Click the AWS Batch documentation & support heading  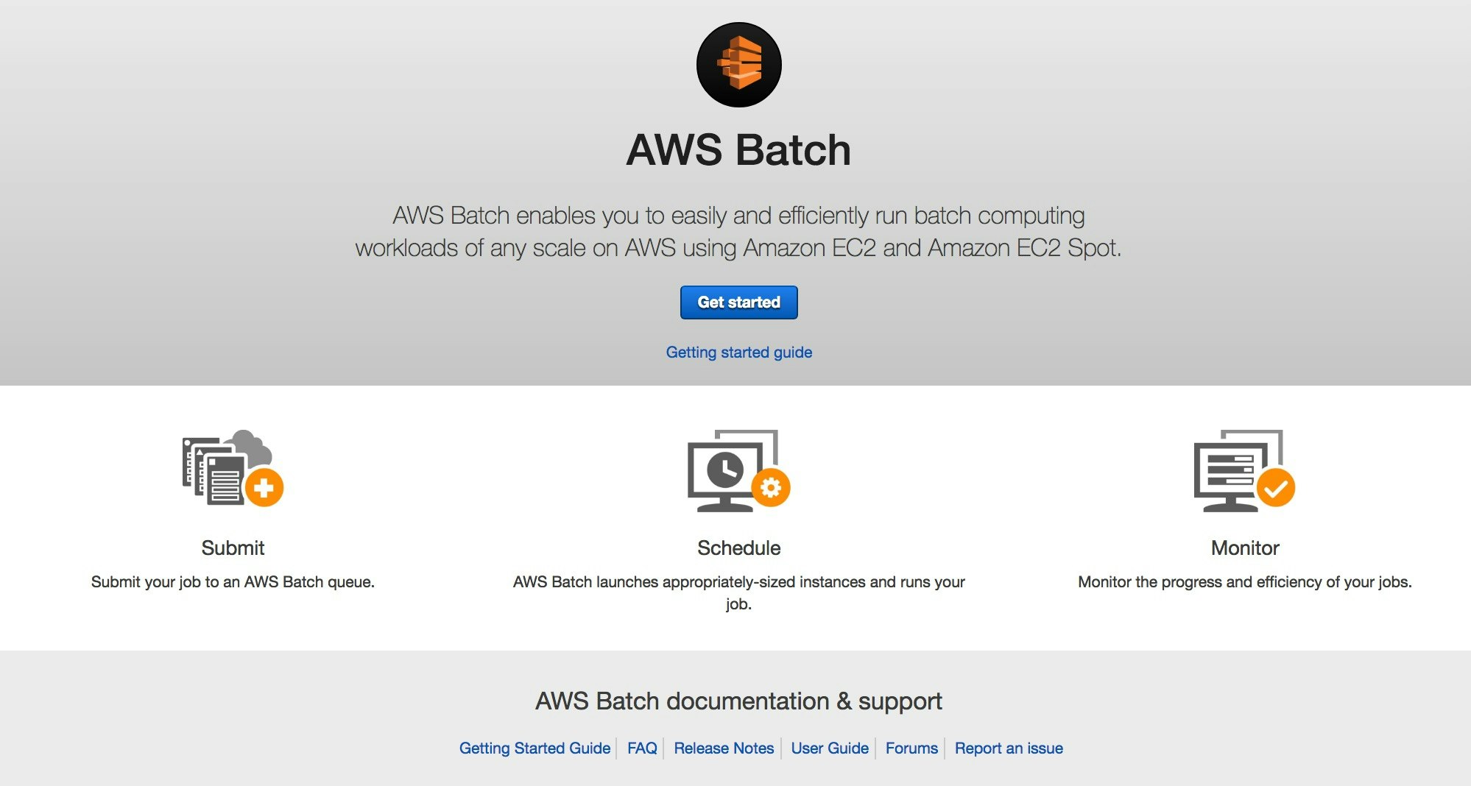tap(738, 701)
